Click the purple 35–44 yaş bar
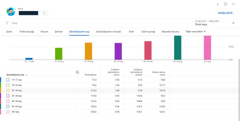240x121 pixels. click(118, 51)
